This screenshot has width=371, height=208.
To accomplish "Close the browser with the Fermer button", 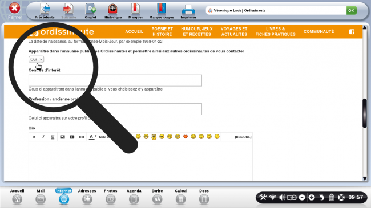I will click(15, 11).
